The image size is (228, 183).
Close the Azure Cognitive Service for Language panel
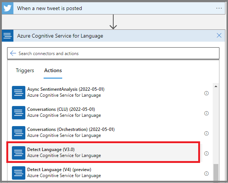219,35
